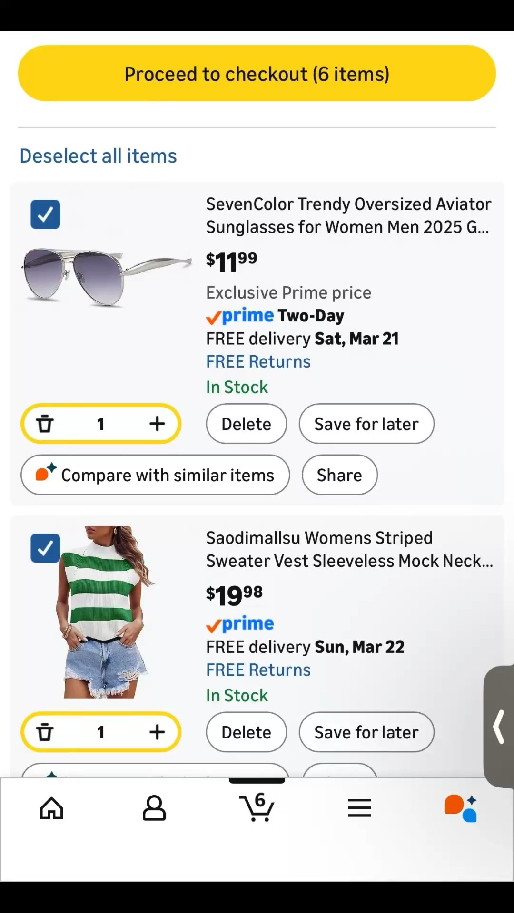Viewport: 514px width, 913px height.
Task: Open the cart icon showing 6 items
Action: pyautogui.click(x=257, y=807)
